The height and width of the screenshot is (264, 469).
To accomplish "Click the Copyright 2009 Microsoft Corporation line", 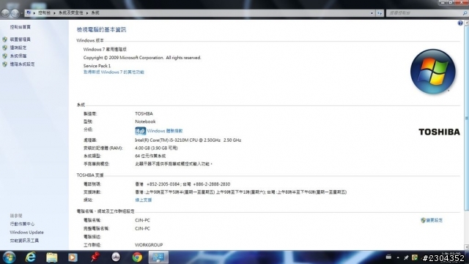I will (x=142, y=58).
